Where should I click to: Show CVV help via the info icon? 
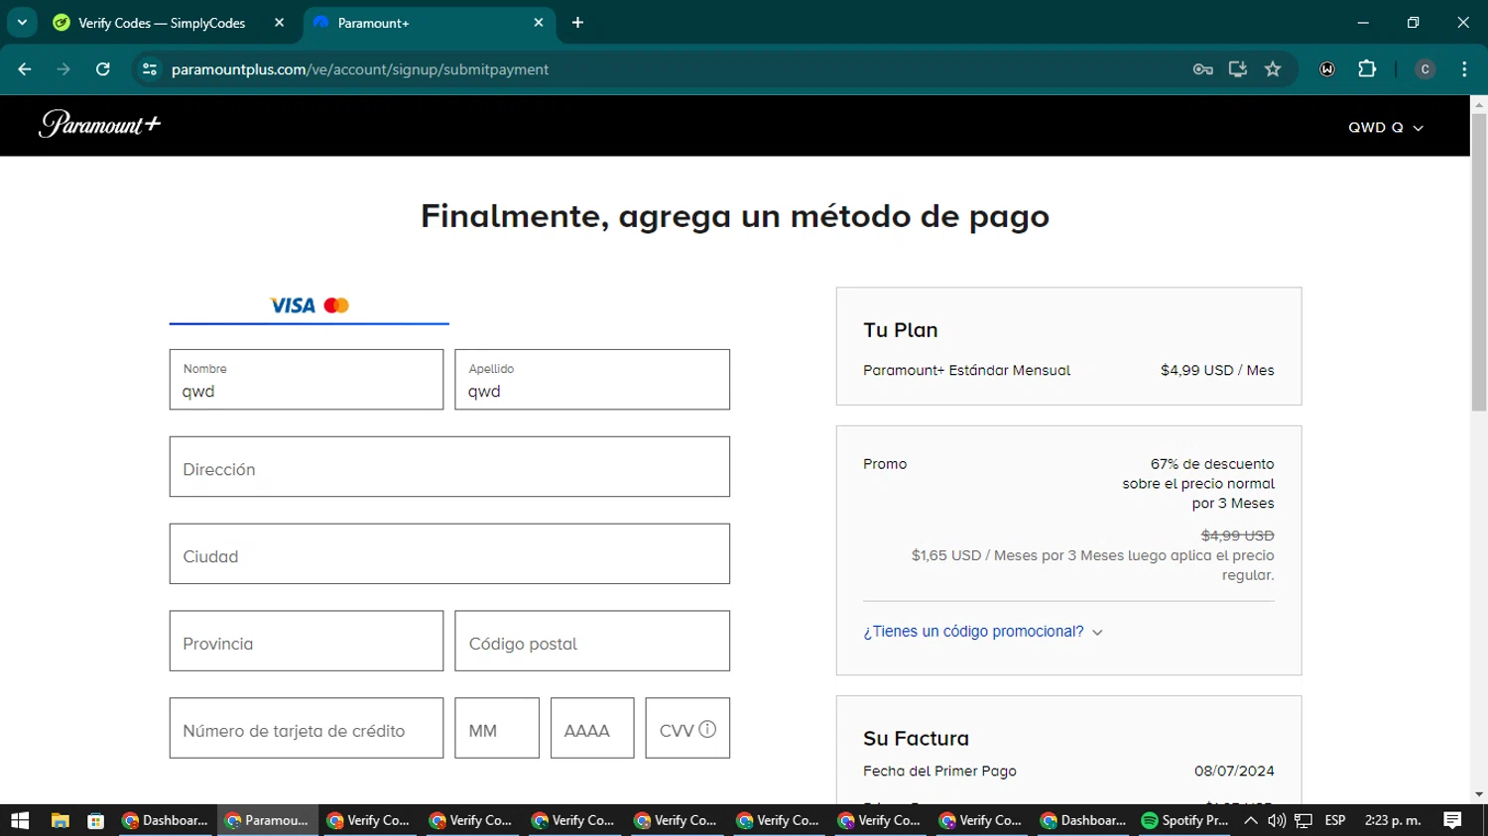pyautogui.click(x=707, y=729)
